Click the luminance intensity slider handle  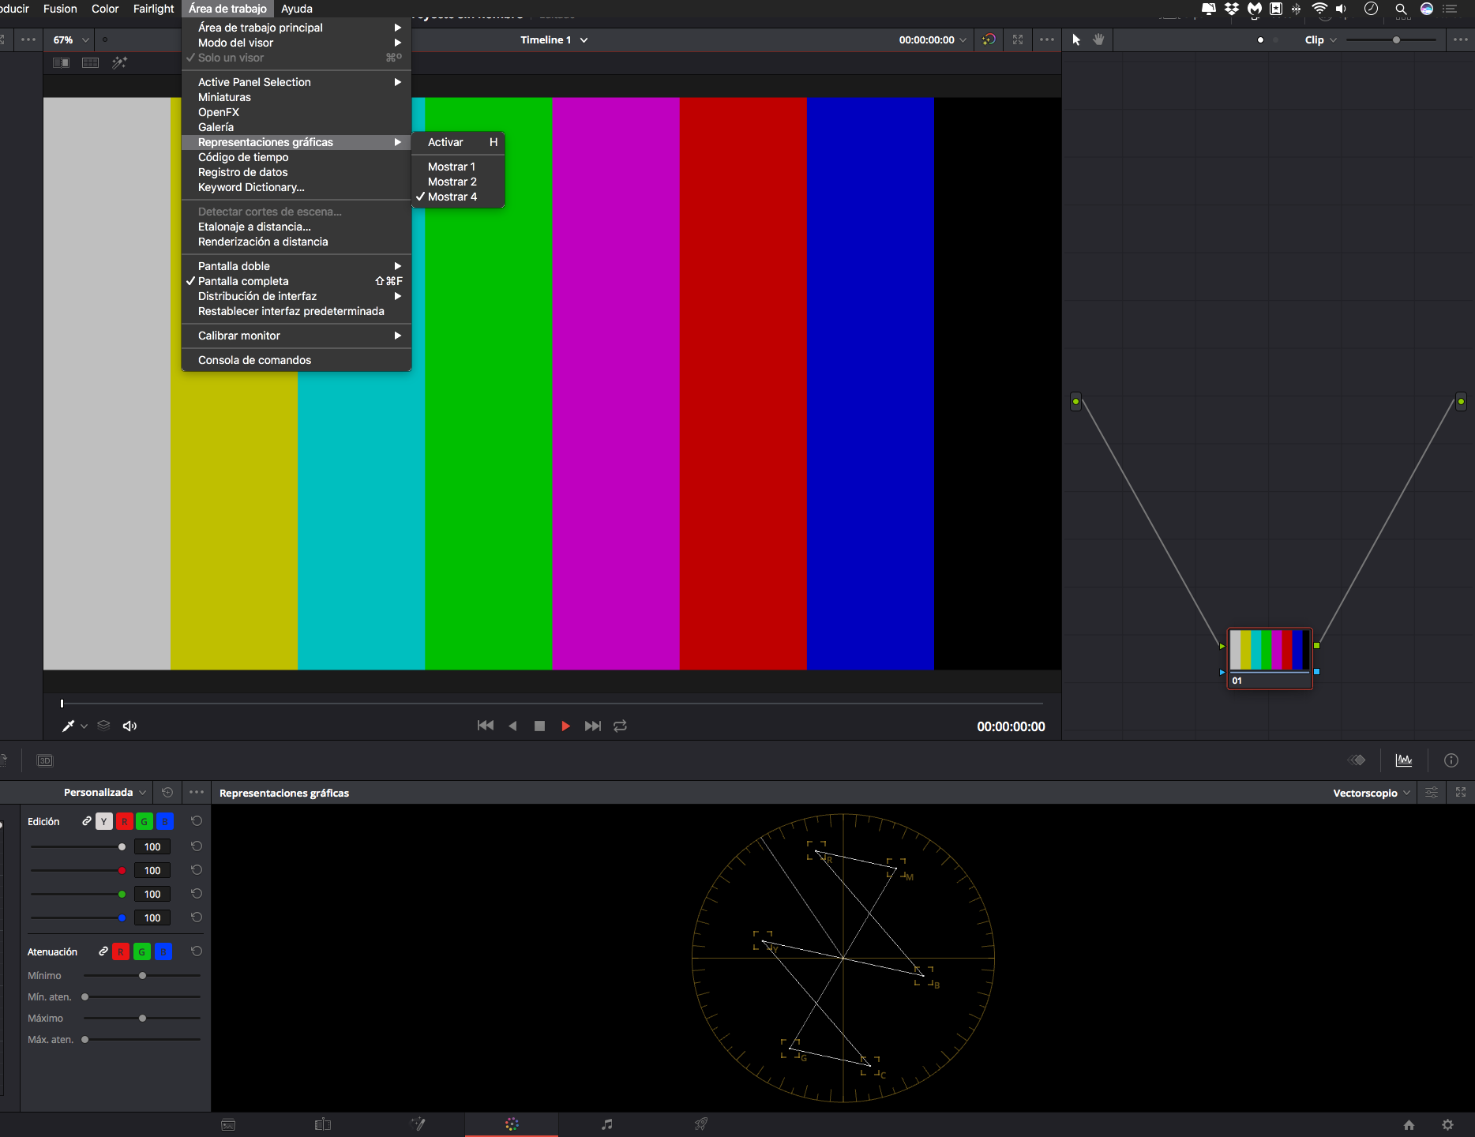point(122,846)
